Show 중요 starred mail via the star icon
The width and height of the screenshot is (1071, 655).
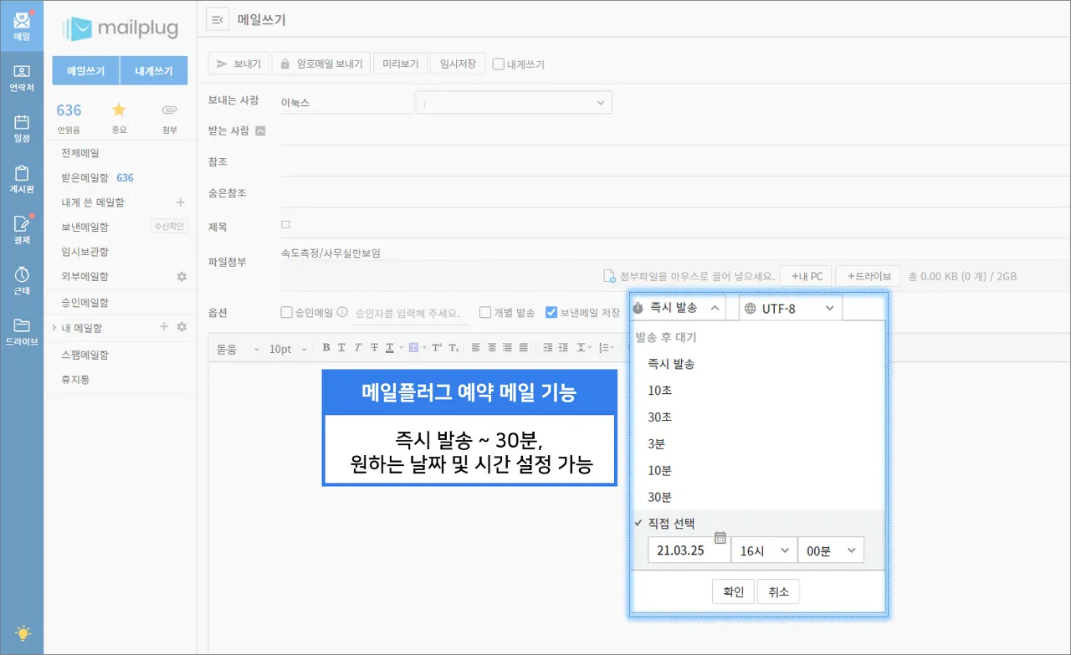pyautogui.click(x=119, y=110)
